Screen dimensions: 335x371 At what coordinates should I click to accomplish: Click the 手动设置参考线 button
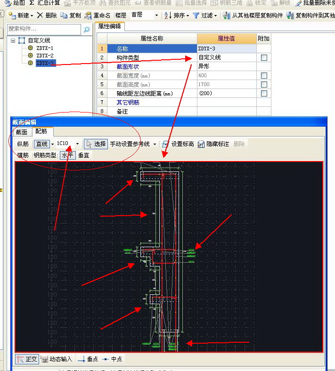pyautogui.click(x=130, y=144)
